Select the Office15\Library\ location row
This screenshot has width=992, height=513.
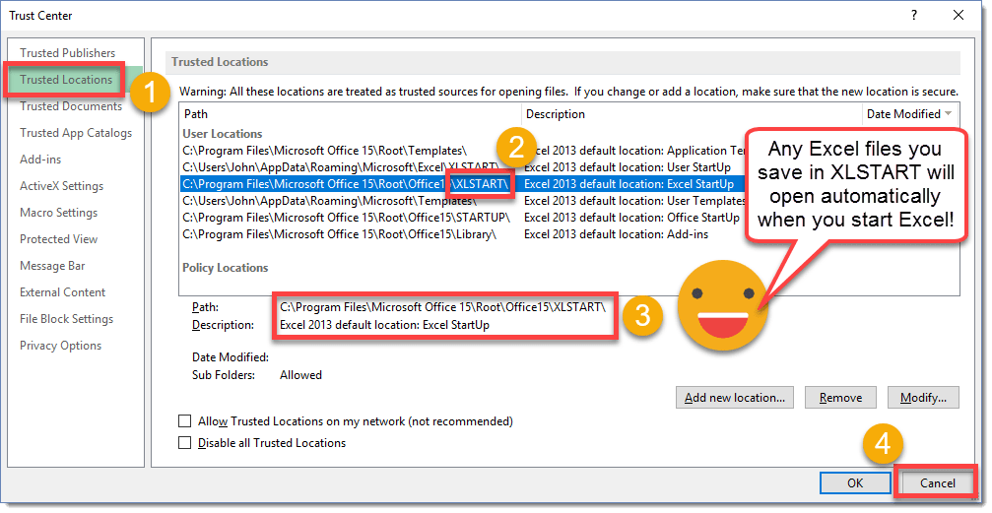339,234
